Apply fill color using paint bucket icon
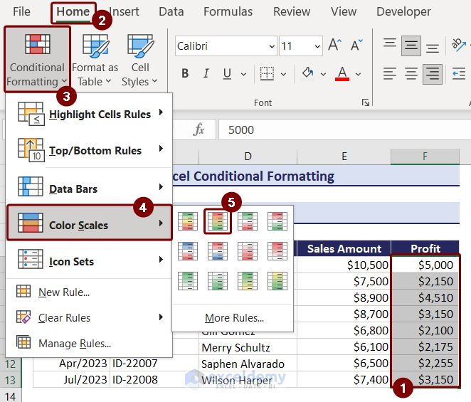471x402 pixels. click(307, 73)
